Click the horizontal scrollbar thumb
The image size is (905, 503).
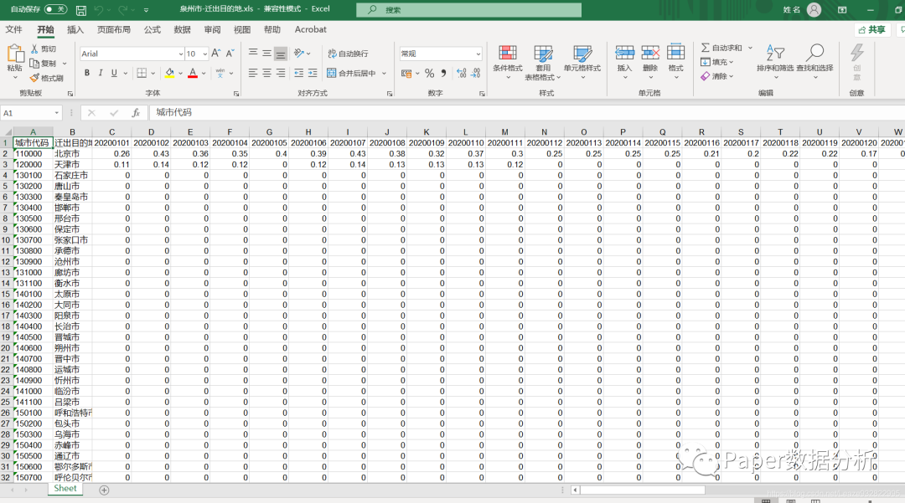(x=643, y=490)
